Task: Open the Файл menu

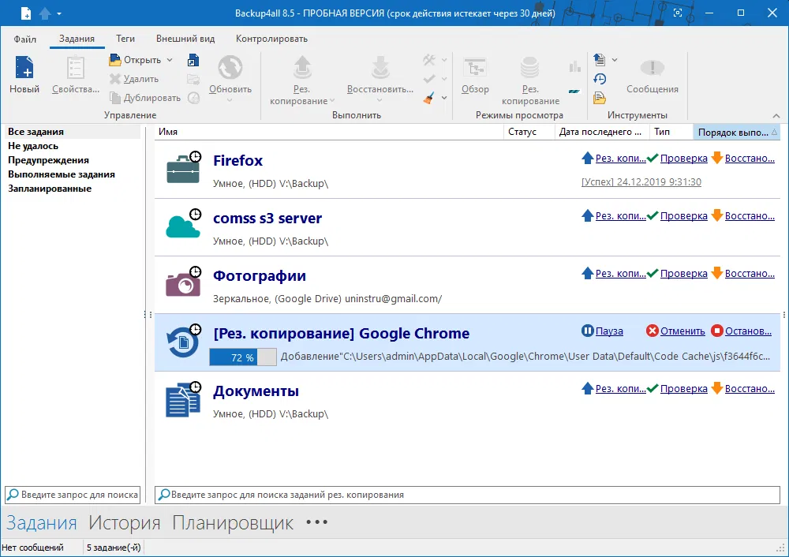Action: pos(24,39)
